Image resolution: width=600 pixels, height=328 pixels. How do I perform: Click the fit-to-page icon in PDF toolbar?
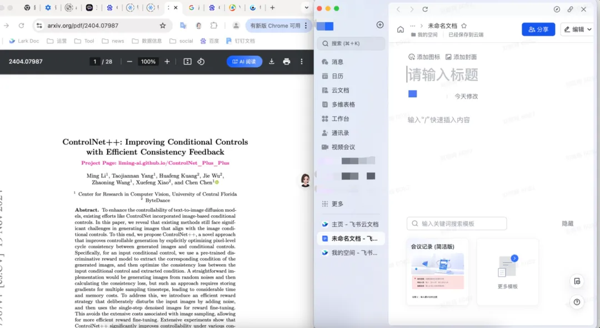click(187, 62)
